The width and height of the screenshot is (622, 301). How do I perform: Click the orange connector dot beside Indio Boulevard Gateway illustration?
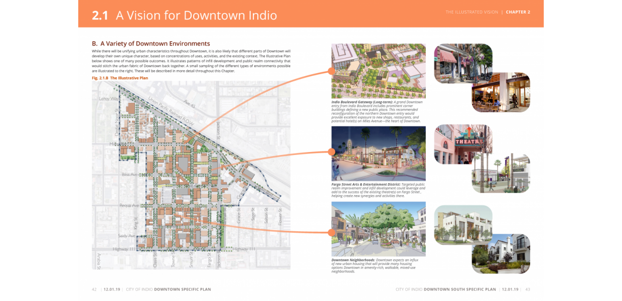pyautogui.click(x=332, y=72)
